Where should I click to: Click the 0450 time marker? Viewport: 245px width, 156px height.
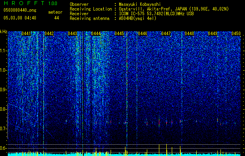[236, 34]
